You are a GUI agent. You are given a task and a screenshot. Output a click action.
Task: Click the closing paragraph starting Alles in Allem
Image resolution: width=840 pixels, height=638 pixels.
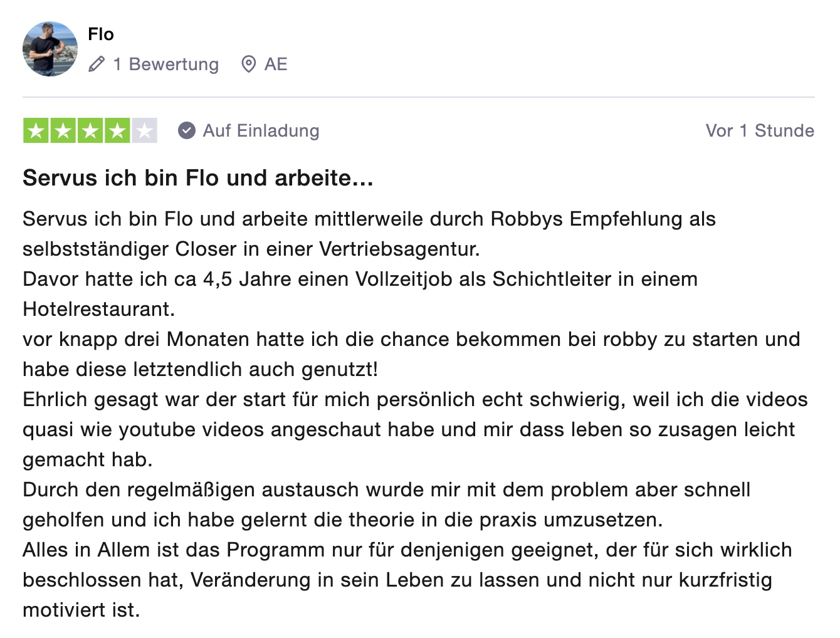407,580
